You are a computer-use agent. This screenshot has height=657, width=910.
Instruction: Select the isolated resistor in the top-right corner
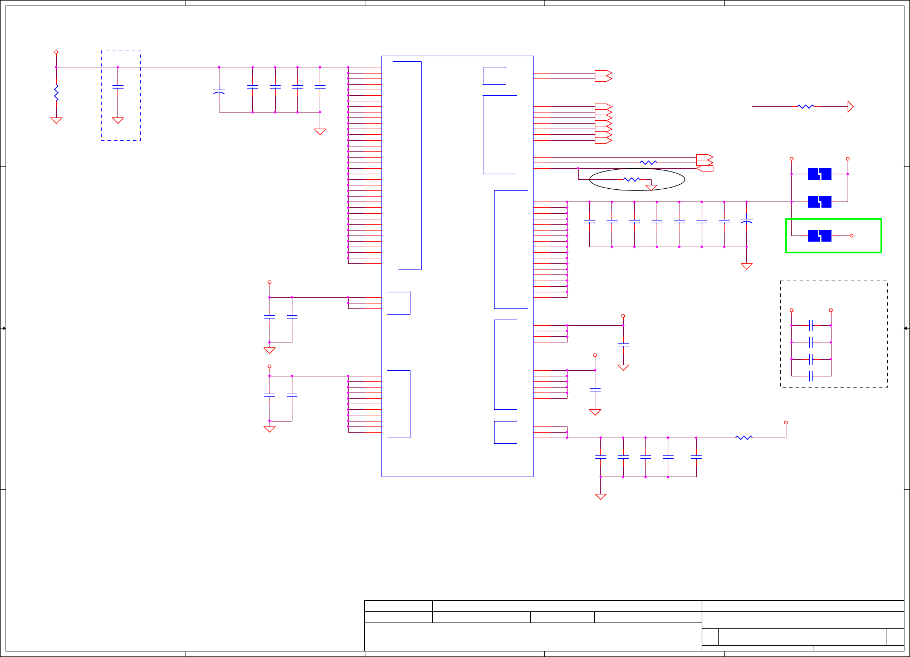point(806,106)
